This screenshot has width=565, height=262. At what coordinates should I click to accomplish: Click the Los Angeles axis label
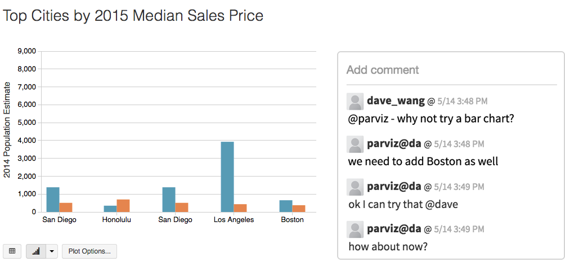coord(234,220)
